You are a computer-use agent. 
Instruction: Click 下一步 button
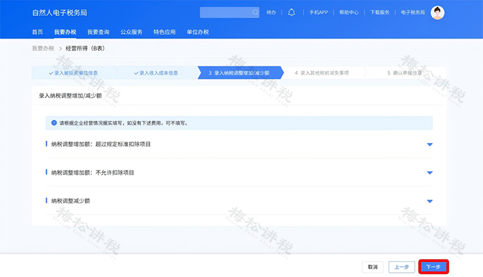(433, 267)
